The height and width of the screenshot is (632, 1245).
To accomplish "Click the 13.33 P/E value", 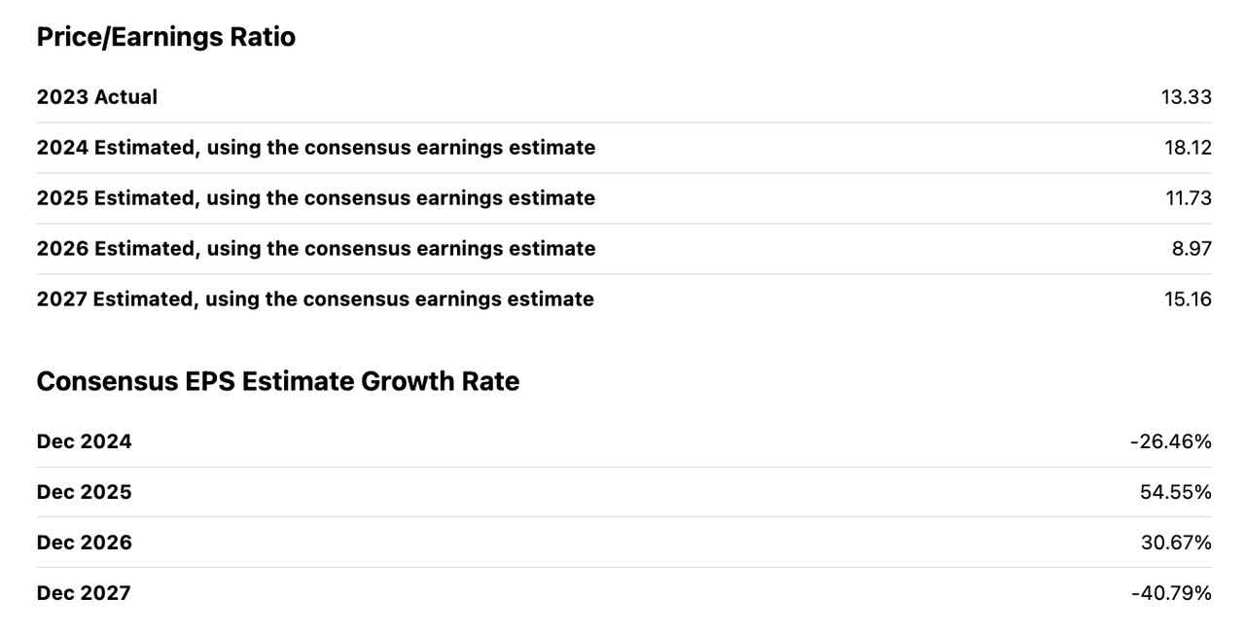I will (x=1186, y=97).
